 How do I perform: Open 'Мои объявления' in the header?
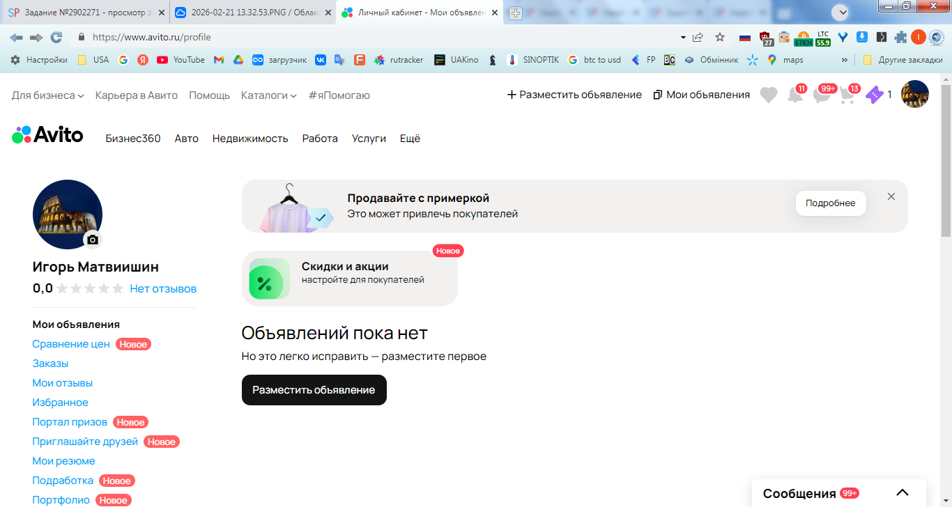click(x=702, y=95)
